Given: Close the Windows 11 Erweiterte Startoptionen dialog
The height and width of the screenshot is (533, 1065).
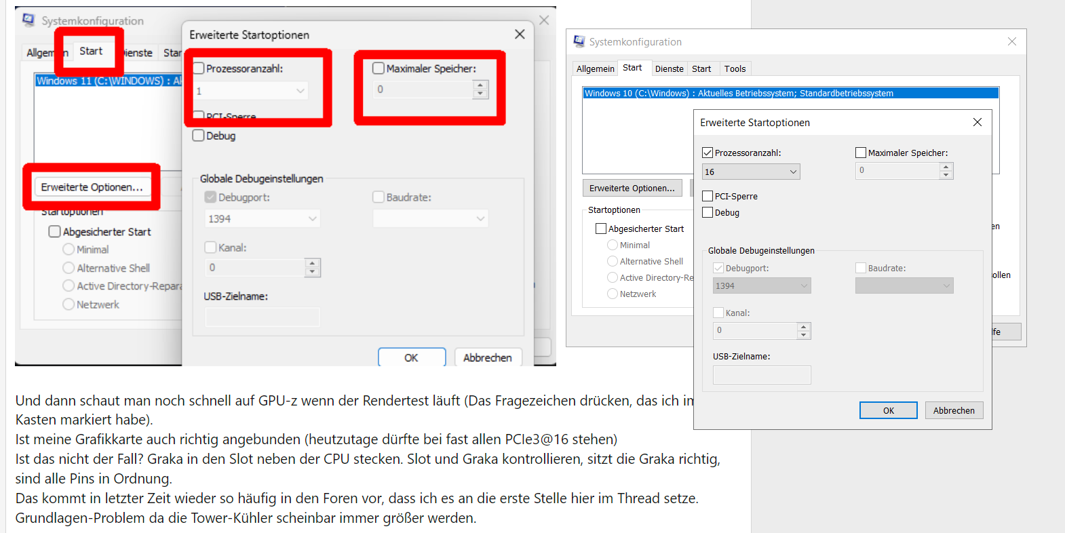Looking at the screenshot, I should (x=520, y=34).
